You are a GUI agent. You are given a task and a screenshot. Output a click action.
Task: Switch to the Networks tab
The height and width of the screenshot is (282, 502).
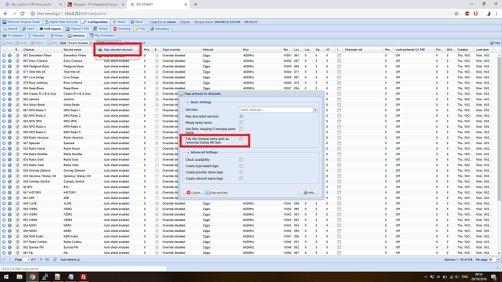36,36
